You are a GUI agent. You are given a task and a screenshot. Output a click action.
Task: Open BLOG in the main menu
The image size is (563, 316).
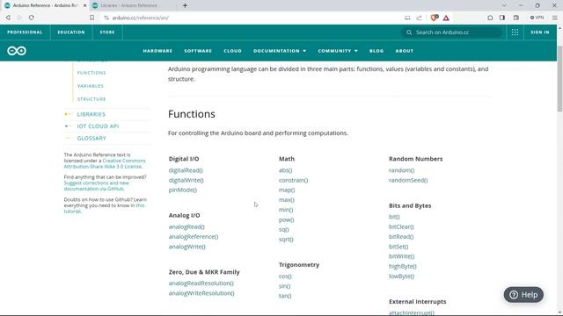(377, 51)
